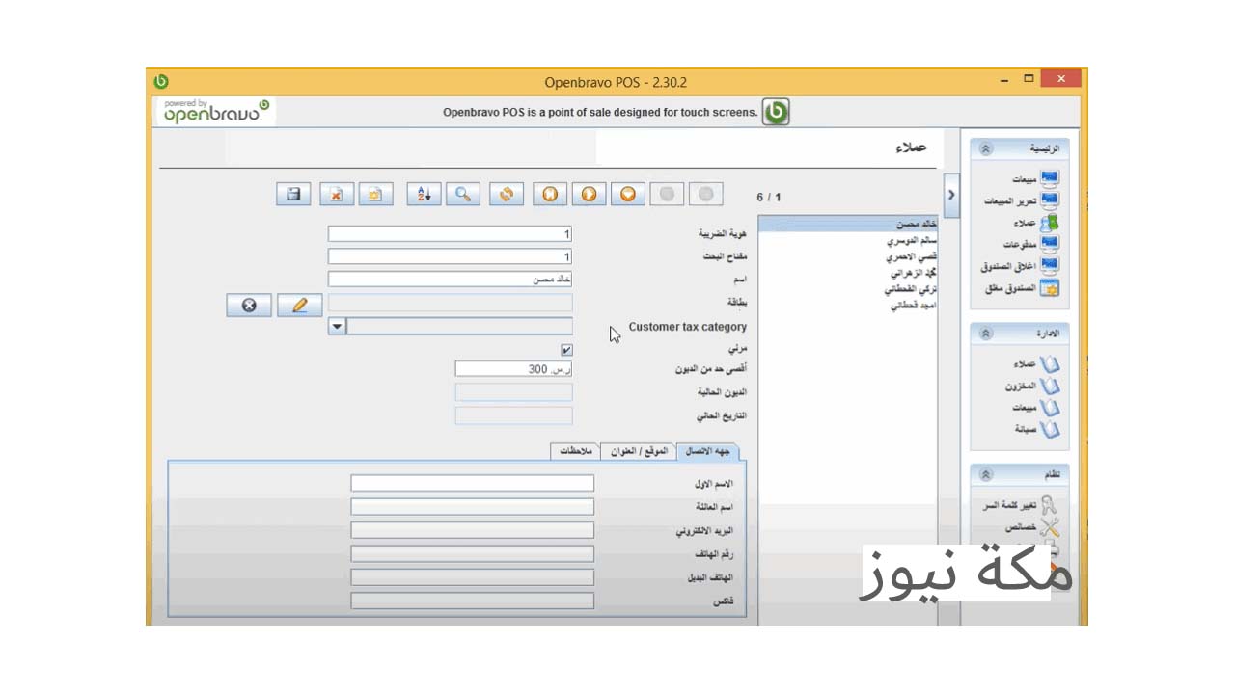Viewport: 1235px width, 694px height.
Task: Click Openbravo app icon in title bar
Action: [161, 81]
